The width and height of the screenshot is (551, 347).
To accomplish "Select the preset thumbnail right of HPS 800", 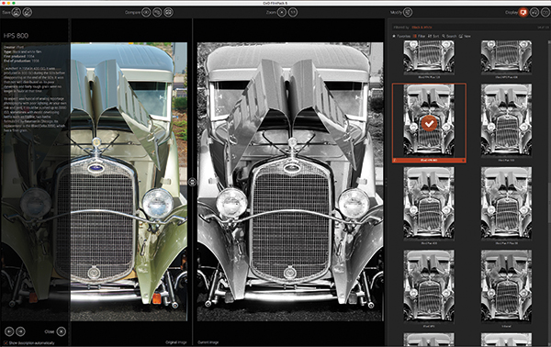I will (x=506, y=121).
